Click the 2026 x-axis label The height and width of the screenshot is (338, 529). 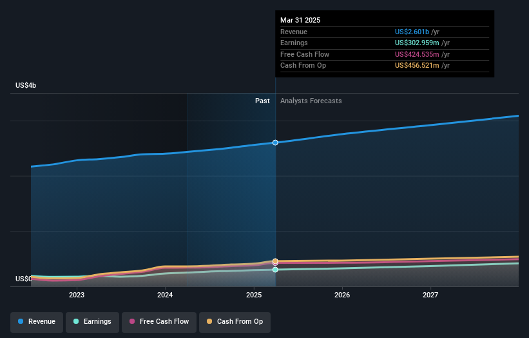pos(342,295)
